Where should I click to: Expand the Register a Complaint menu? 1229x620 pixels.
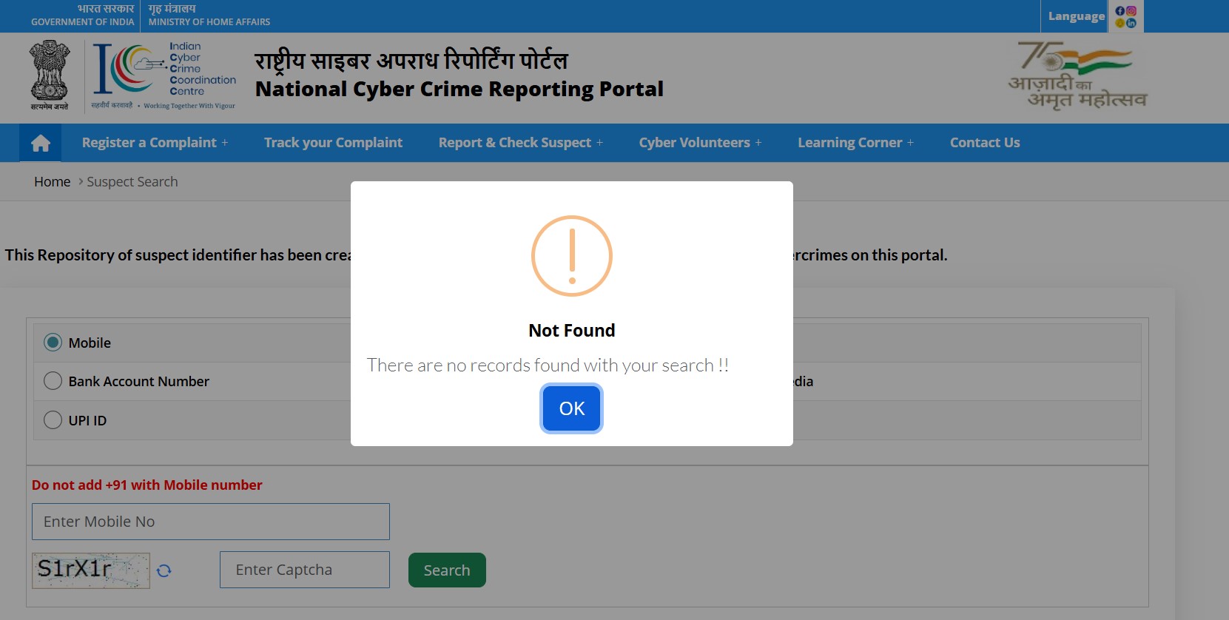[155, 143]
